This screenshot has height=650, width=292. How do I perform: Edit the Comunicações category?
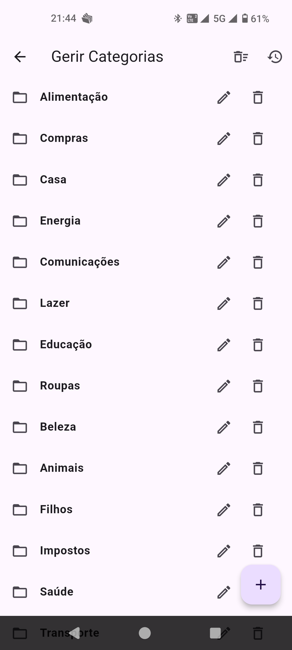[224, 262]
